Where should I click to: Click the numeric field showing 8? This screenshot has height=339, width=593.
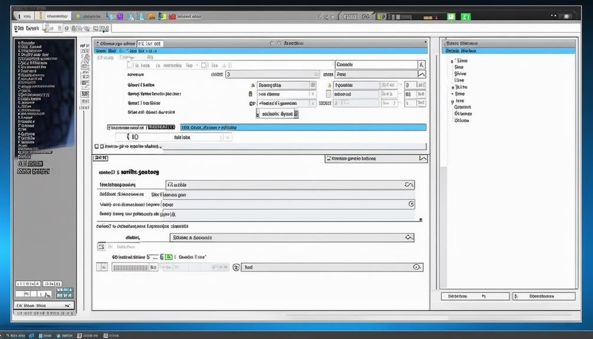[x=411, y=85]
